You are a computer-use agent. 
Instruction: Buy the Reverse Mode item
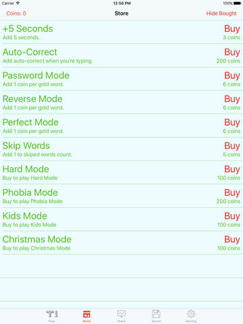tap(232, 99)
